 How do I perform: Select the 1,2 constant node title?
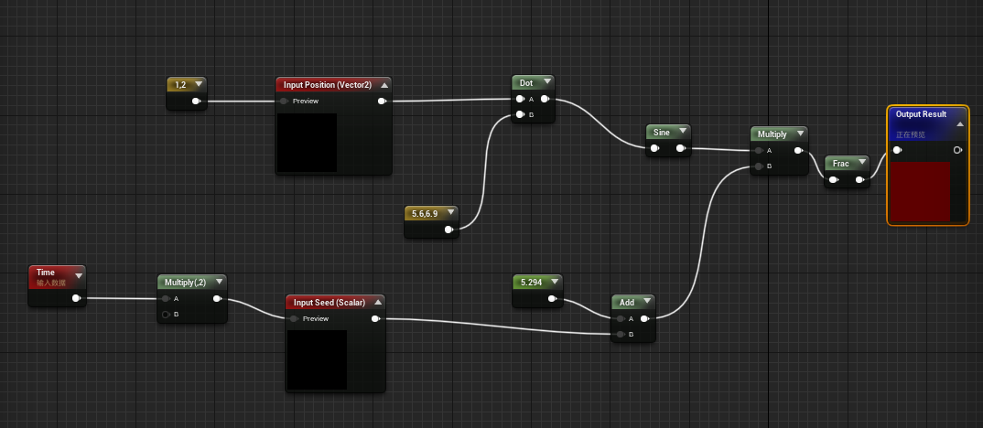(x=180, y=84)
